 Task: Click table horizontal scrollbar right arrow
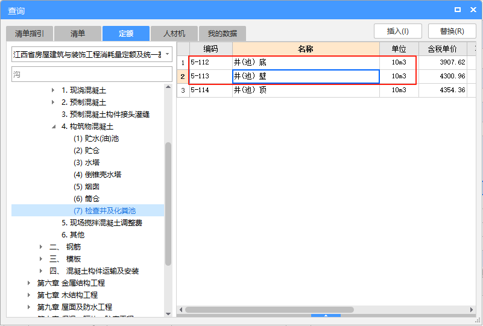[x=472, y=310]
